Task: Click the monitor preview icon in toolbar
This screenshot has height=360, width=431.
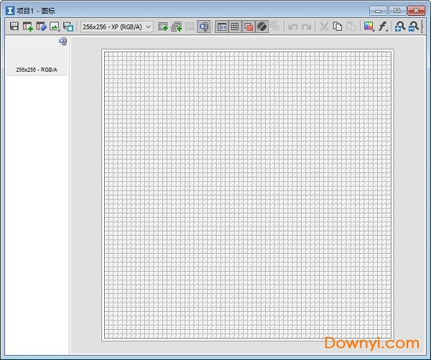Action: [x=204, y=27]
